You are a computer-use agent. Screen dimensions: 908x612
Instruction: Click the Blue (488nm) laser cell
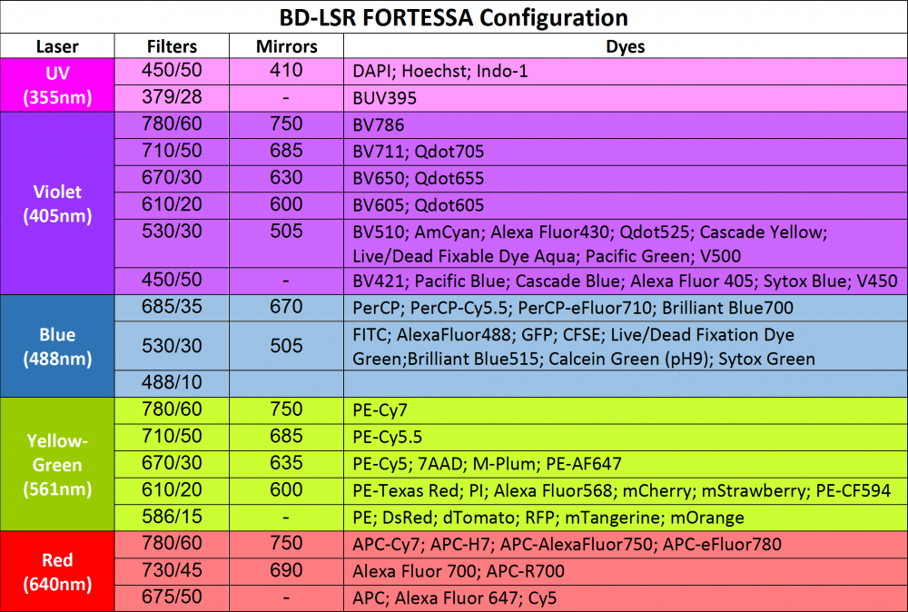coord(57,346)
